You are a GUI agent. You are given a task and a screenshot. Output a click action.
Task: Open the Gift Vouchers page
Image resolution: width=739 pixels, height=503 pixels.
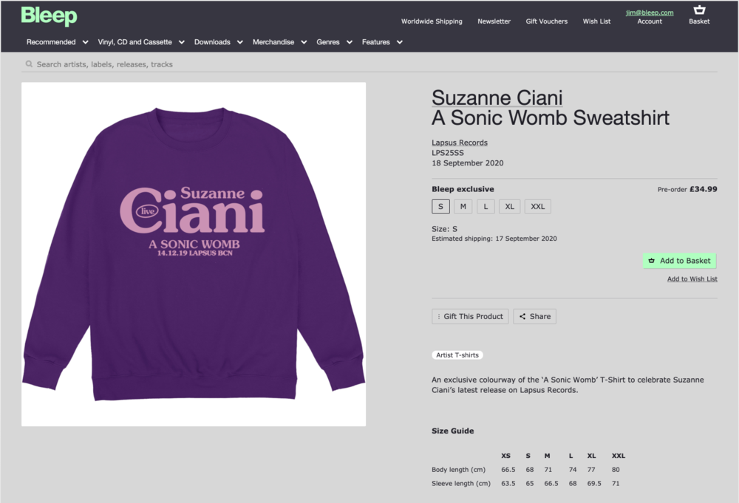547,21
